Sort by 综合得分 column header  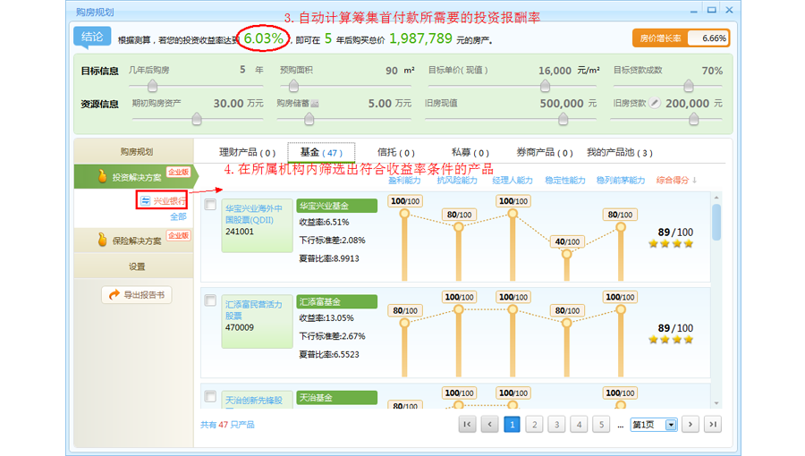click(676, 181)
